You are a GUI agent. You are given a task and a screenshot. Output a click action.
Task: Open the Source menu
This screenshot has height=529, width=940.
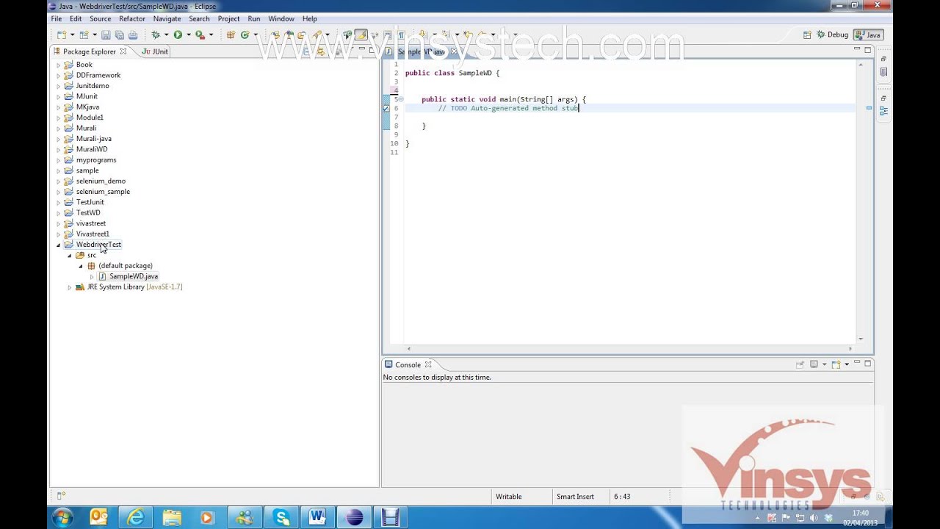pos(100,18)
